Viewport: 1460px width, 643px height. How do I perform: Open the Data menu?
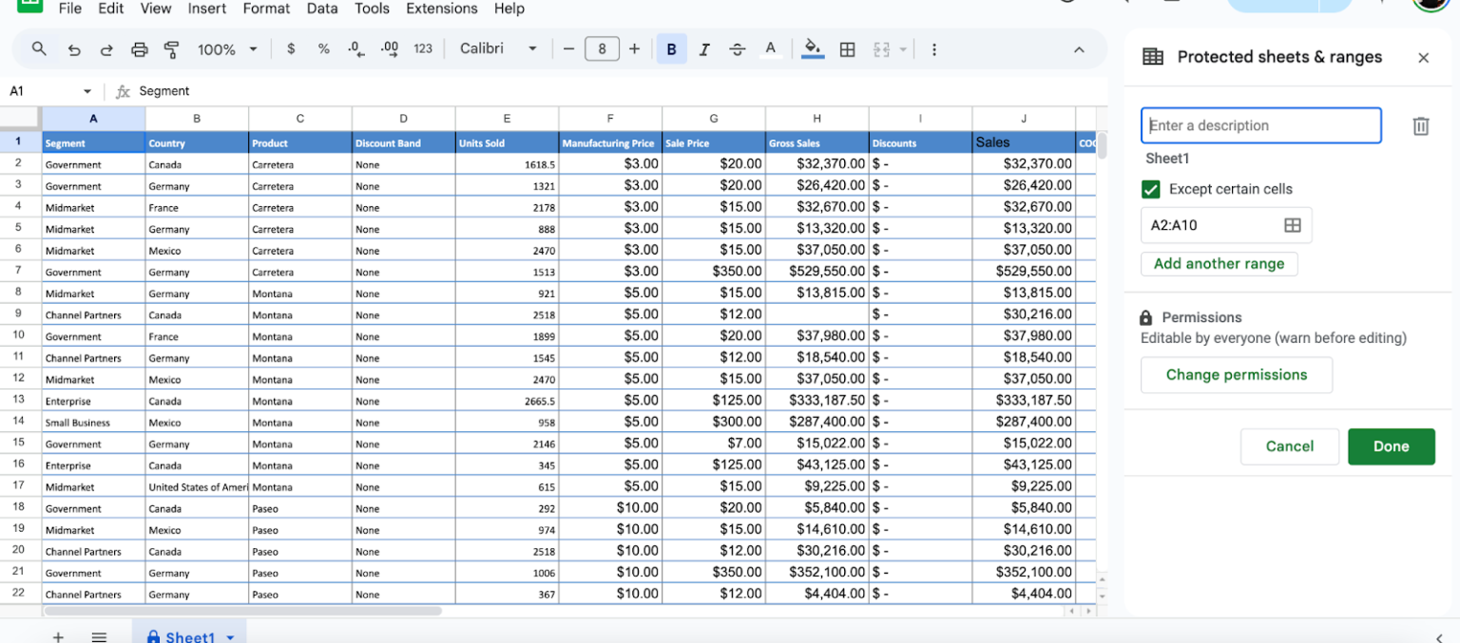[x=322, y=9]
